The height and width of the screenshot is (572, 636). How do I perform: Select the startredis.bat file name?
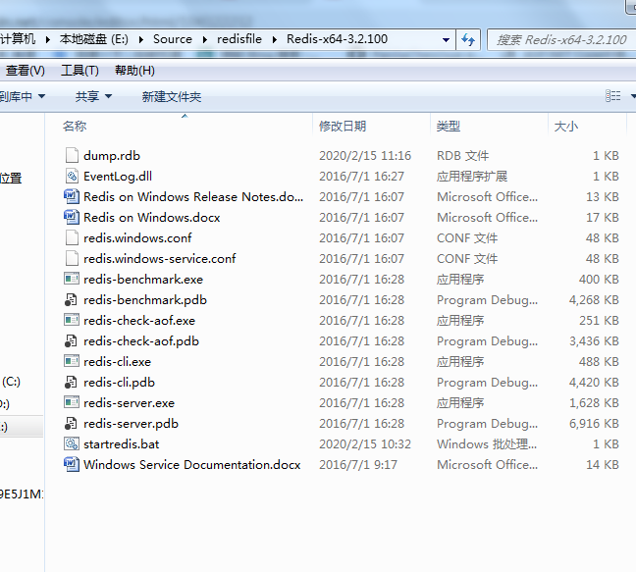pos(122,443)
